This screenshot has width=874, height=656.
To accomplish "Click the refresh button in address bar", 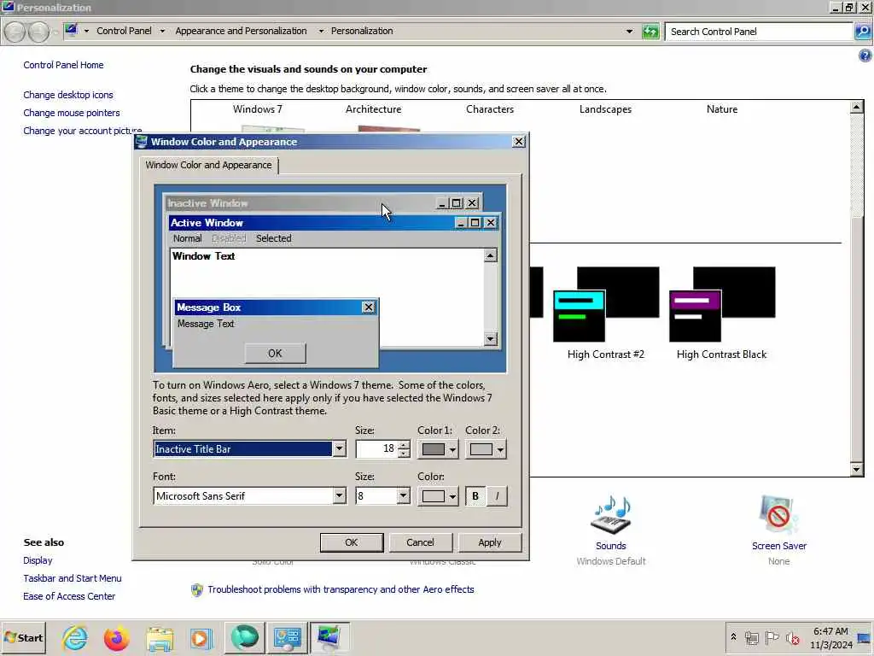I will click(x=650, y=32).
